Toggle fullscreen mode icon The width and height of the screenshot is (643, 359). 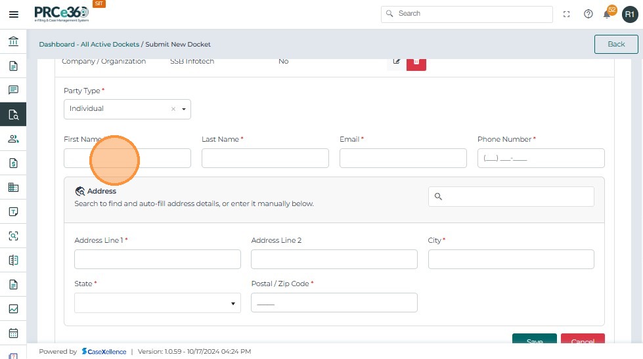click(x=567, y=14)
